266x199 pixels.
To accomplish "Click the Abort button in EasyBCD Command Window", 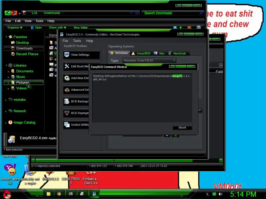I will (x=182, y=127).
